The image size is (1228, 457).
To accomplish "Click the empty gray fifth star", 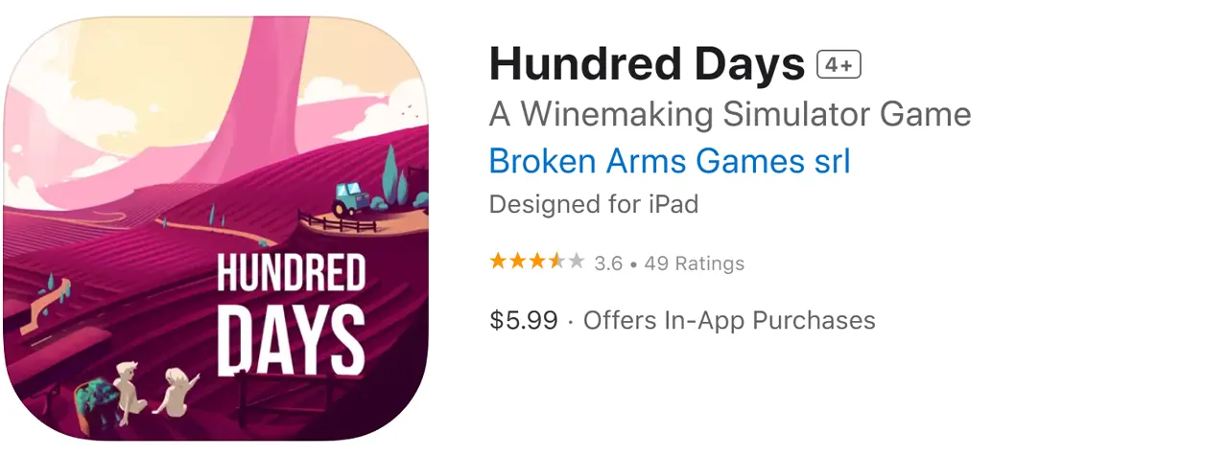I will pos(576,262).
